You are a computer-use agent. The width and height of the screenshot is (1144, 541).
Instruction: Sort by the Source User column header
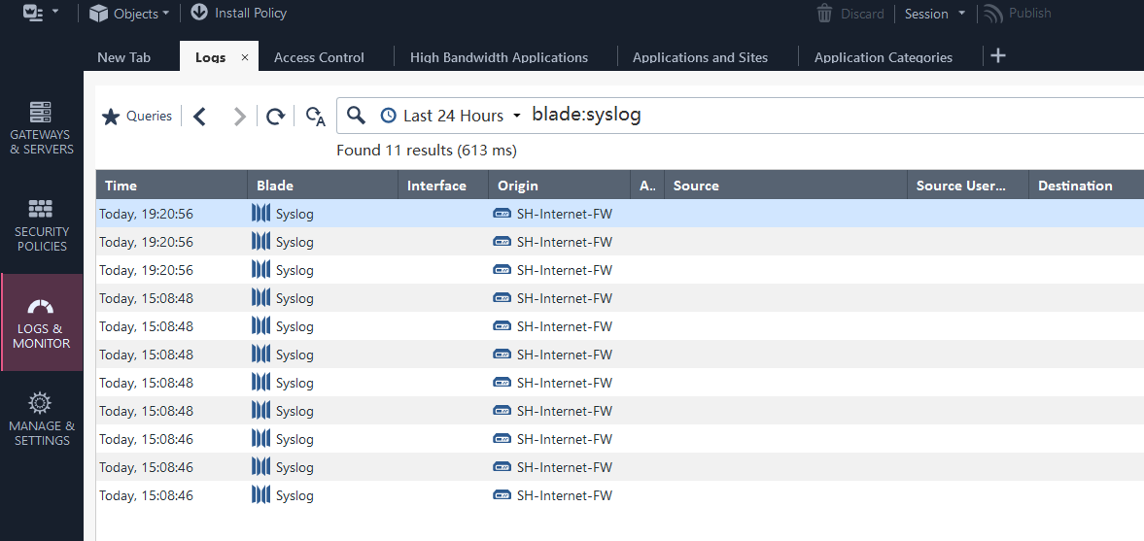tap(967, 186)
